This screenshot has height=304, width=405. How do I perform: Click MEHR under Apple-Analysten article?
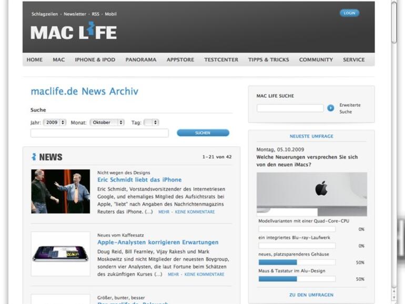tap(174, 275)
